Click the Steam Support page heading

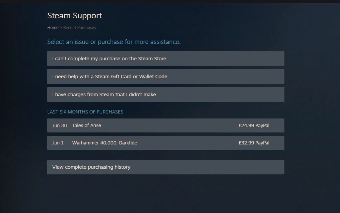[x=75, y=15]
